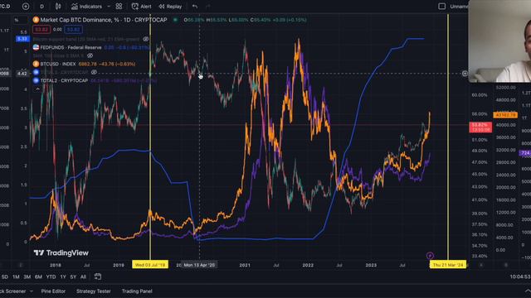The height and width of the screenshot is (298, 531).
Task: Open the Trading Panel tab
Action: [137, 291]
